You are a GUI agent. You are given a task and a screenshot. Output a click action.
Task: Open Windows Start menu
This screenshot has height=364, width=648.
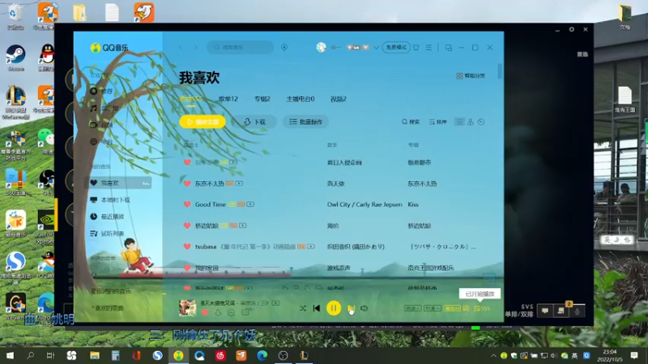tap(10, 355)
